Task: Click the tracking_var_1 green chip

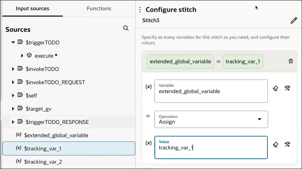Action: coord(243,61)
